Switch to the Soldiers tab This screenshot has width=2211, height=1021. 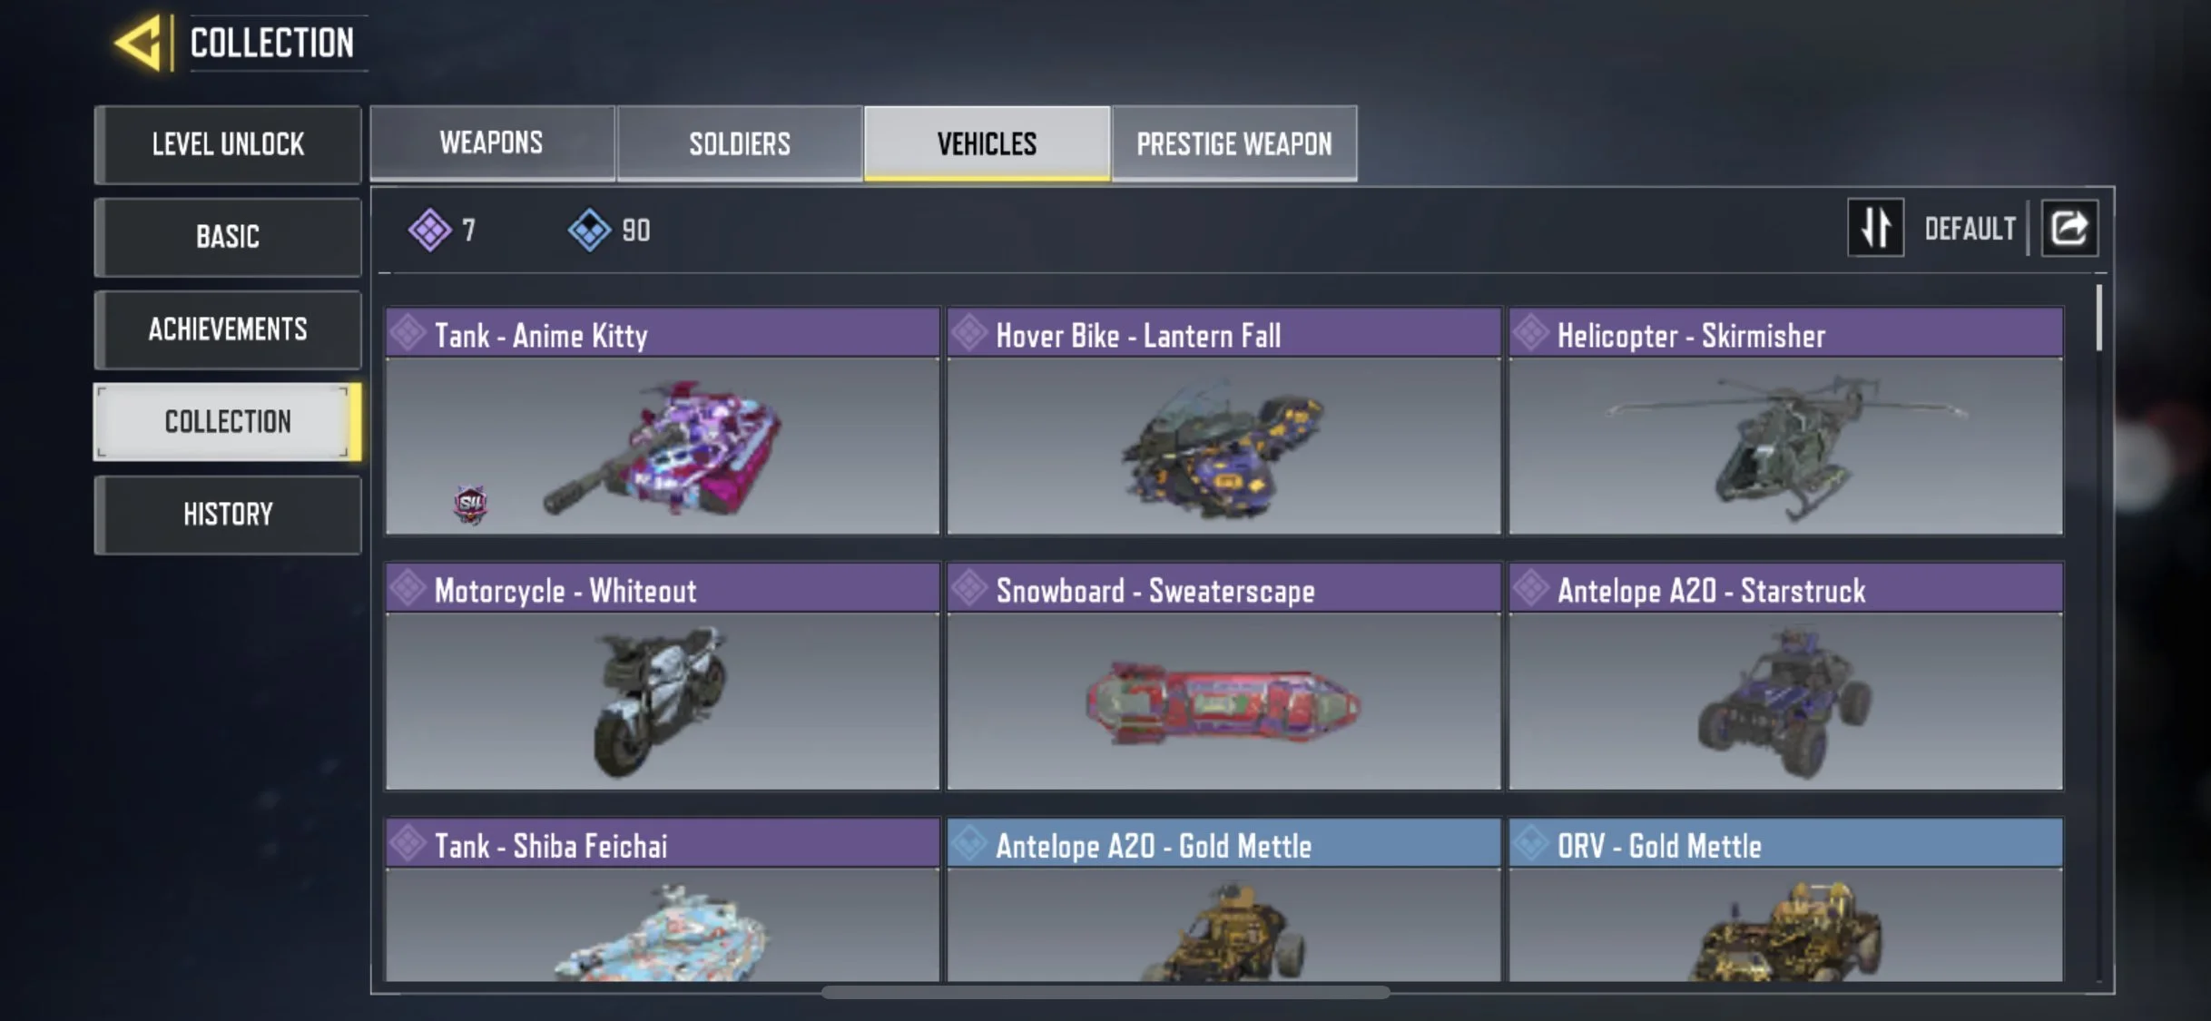740,143
